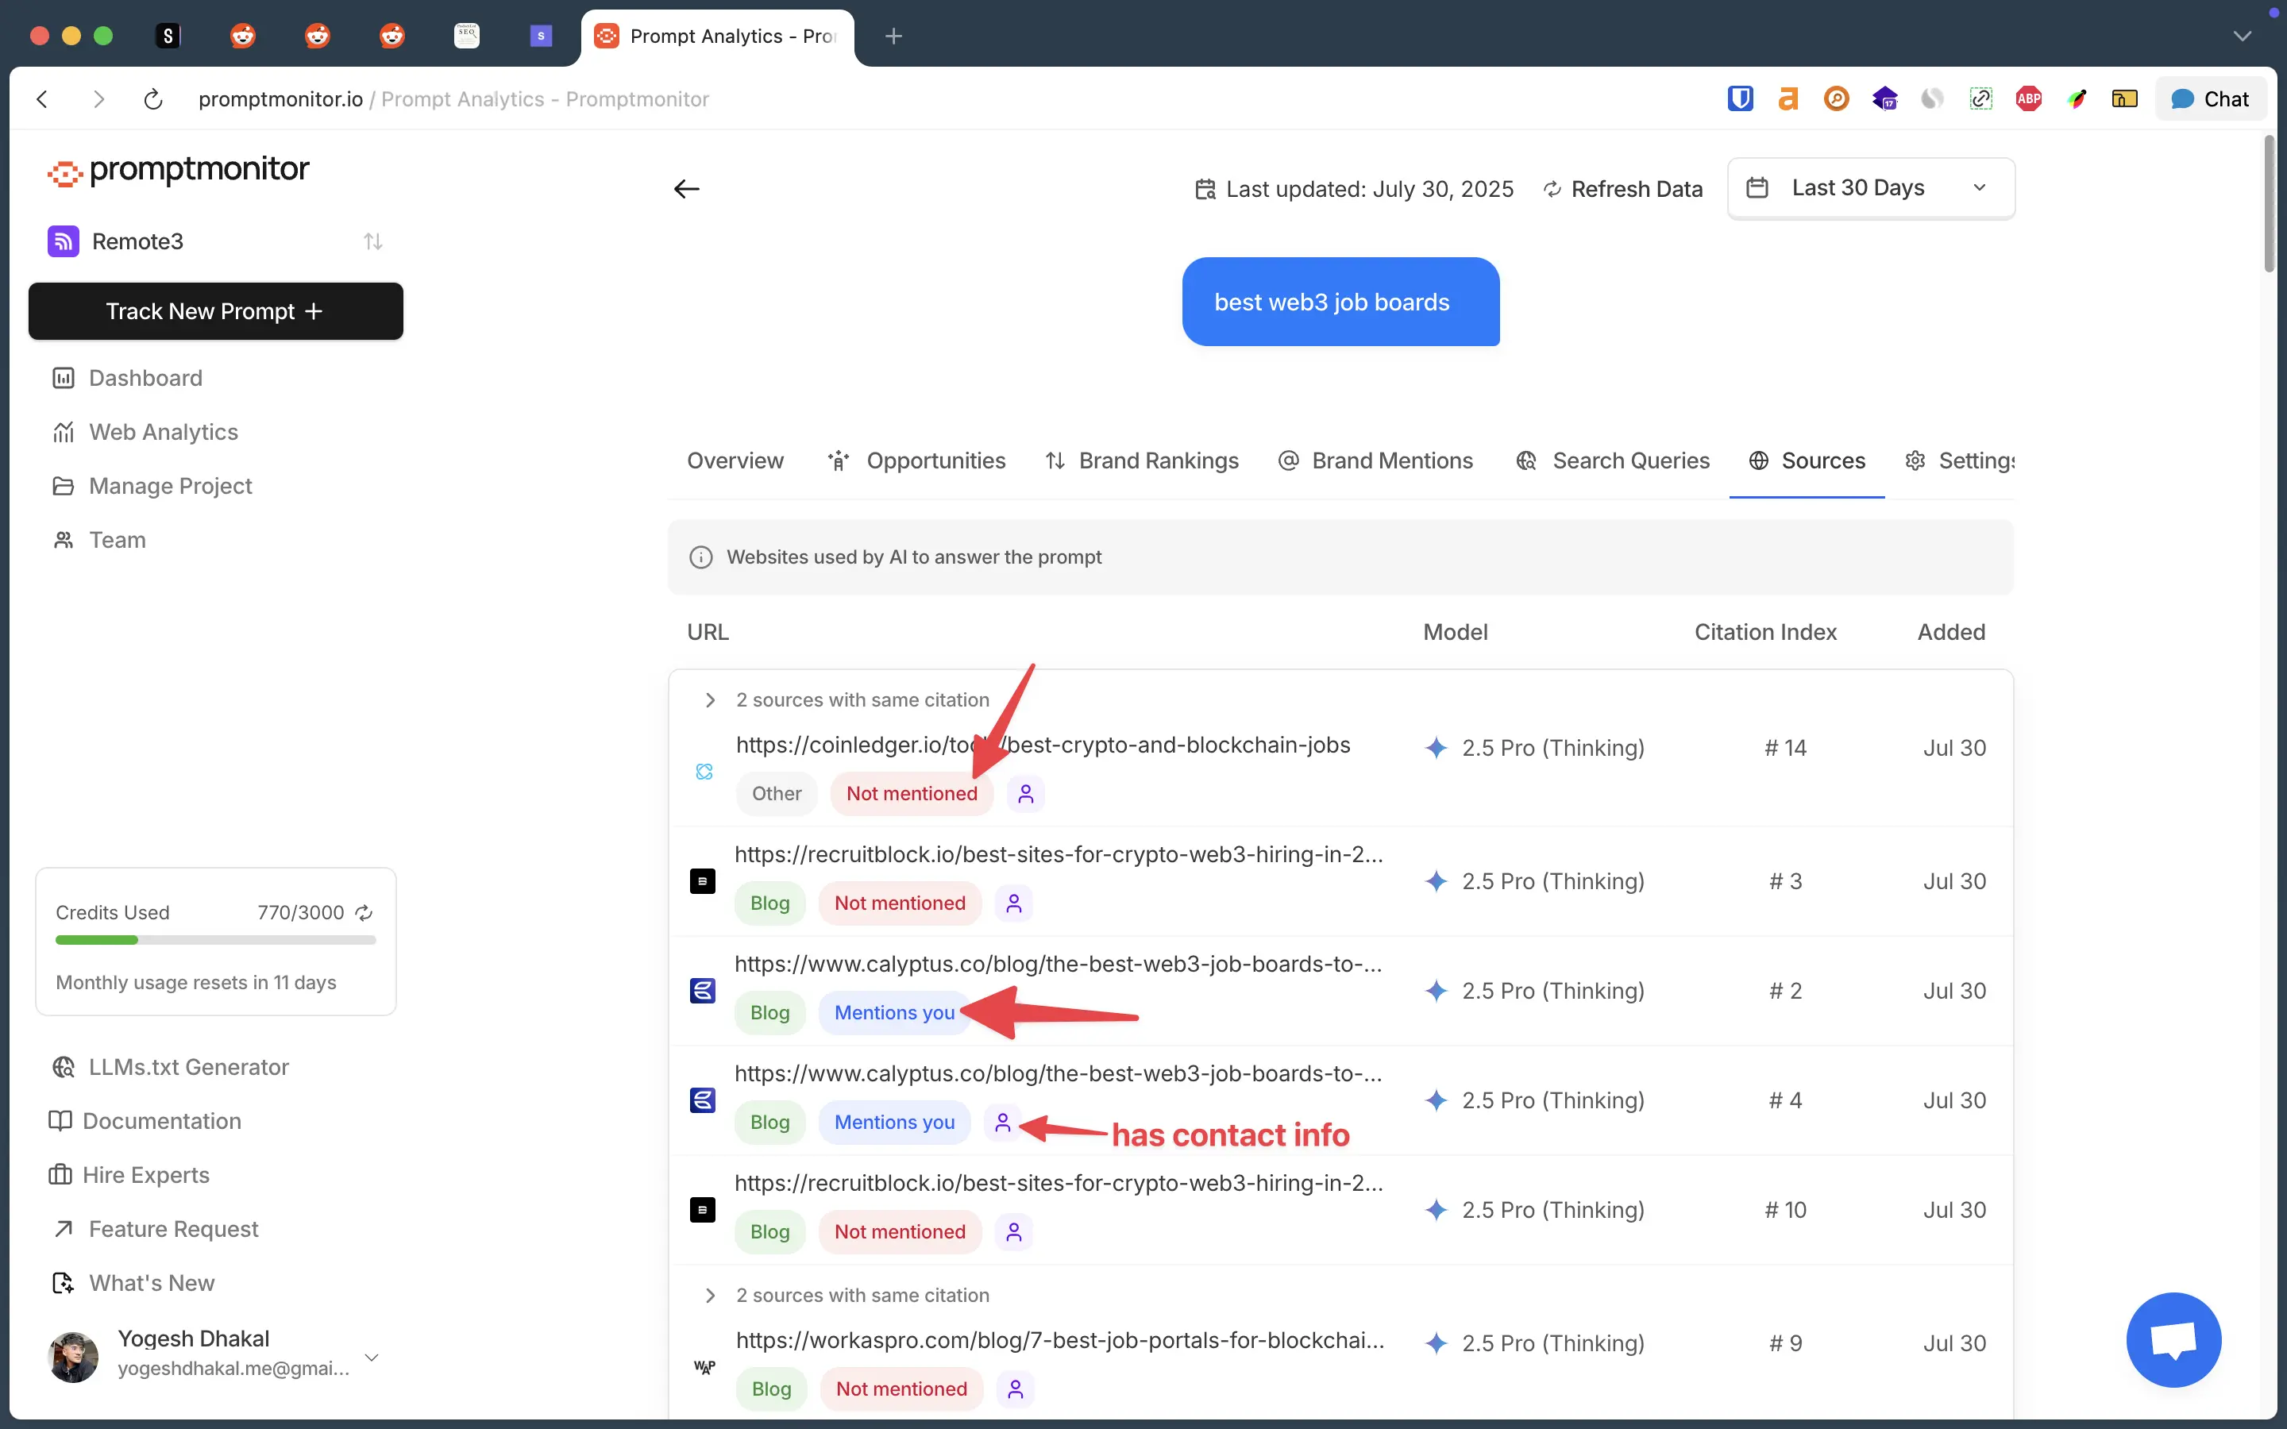Click contact icon in recruitblock #3 row
The width and height of the screenshot is (2287, 1429).
[x=1014, y=903]
